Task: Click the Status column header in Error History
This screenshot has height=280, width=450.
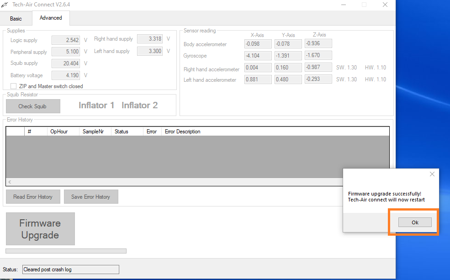Action: click(x=127, y=132)
